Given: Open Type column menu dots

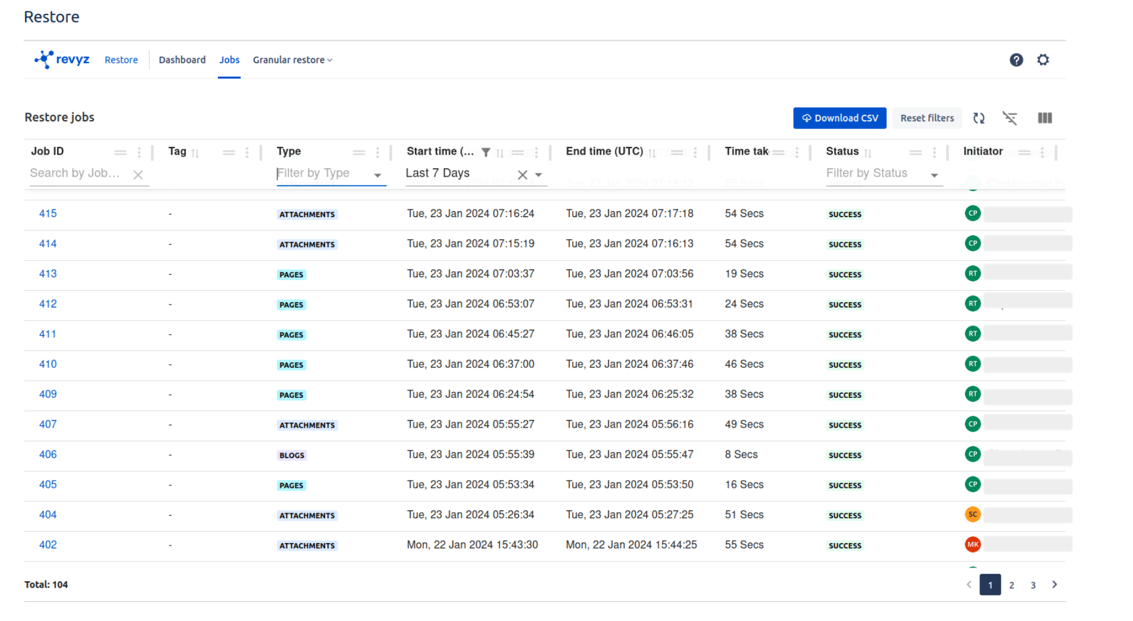Looking at the screenshot, I should pyautogui.click(x=377, y=153).
